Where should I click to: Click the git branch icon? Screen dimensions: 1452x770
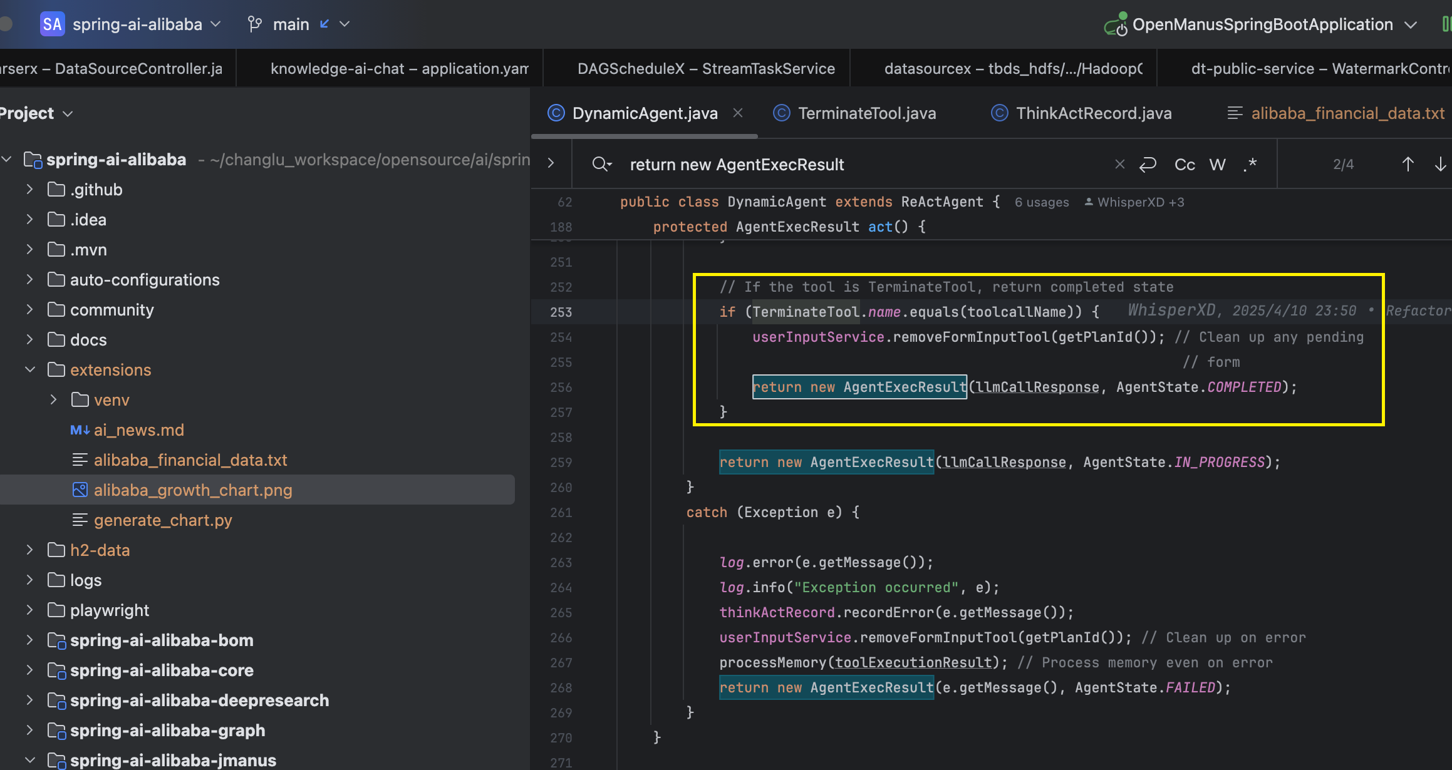click(254, 24)
